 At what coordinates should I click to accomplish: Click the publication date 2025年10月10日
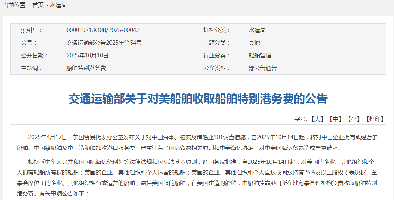(87, 56)
